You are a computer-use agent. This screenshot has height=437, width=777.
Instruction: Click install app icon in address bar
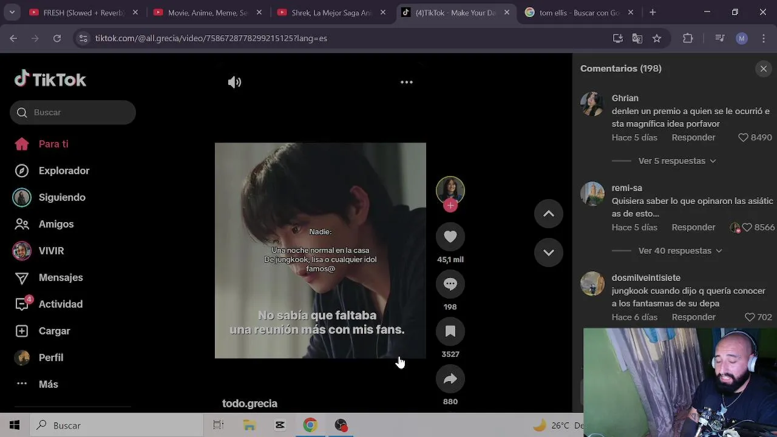(x=618, y=38)
